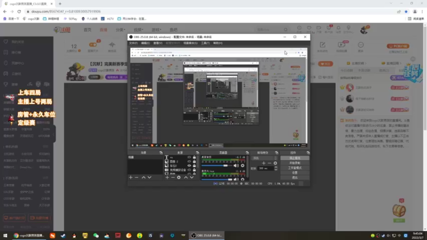The width and height of the screenshot is (427, 240).
Task: Mute the desktop audio speaker icon
Action: (236, 165)
